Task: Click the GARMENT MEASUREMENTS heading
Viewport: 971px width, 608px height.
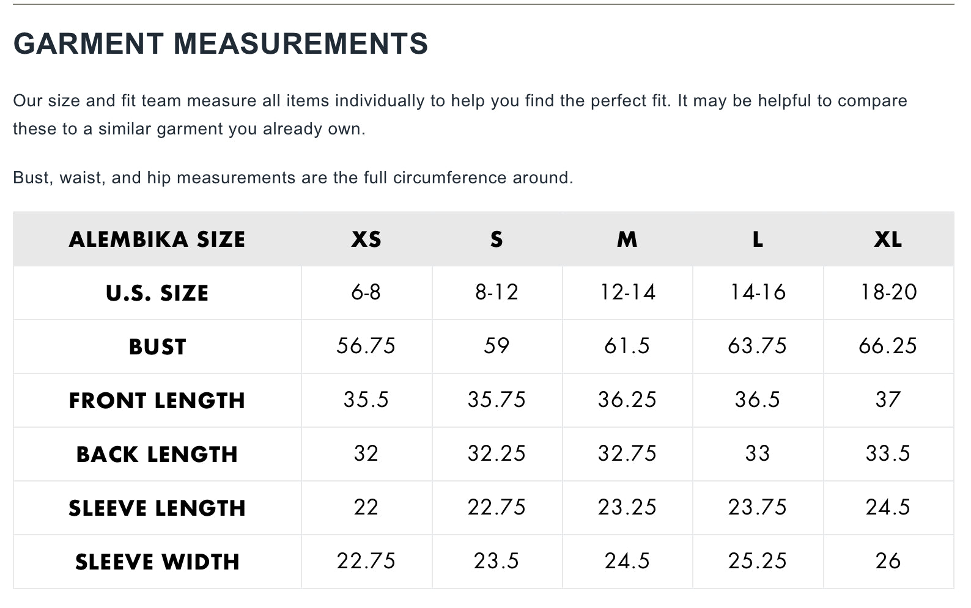Action: (220, 44)
